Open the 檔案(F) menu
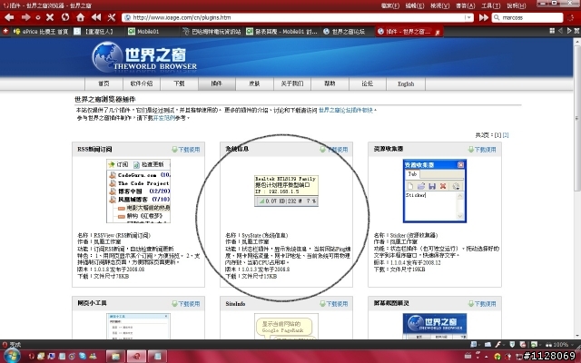This screenshot has height=363, width=581. (x=390, y=5)
